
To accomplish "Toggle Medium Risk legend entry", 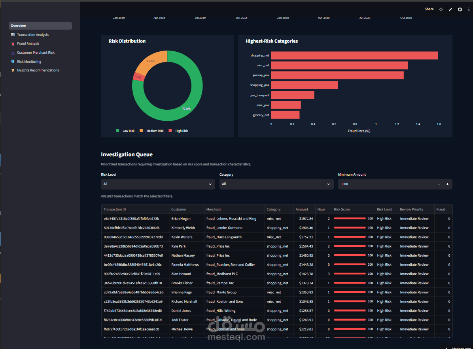I will (151, 131).
